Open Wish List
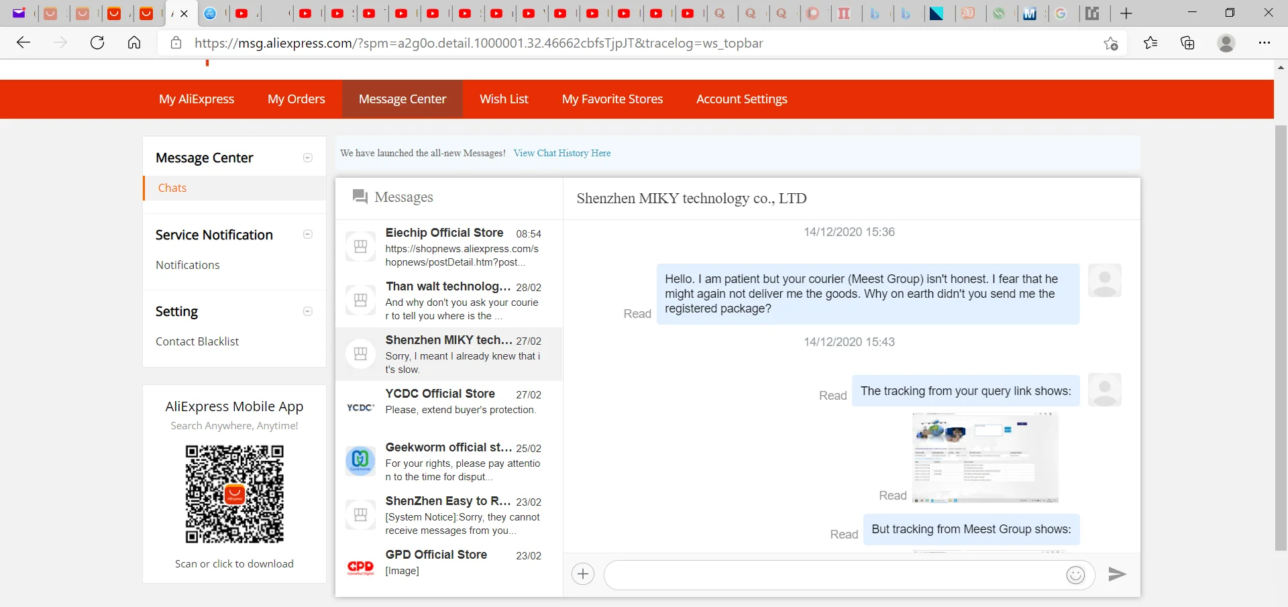Screen dimensions: 1288x607 coord(504,99)
